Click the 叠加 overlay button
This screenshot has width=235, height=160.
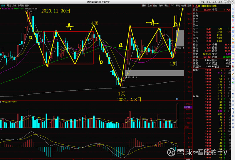(x=150, y=6)
